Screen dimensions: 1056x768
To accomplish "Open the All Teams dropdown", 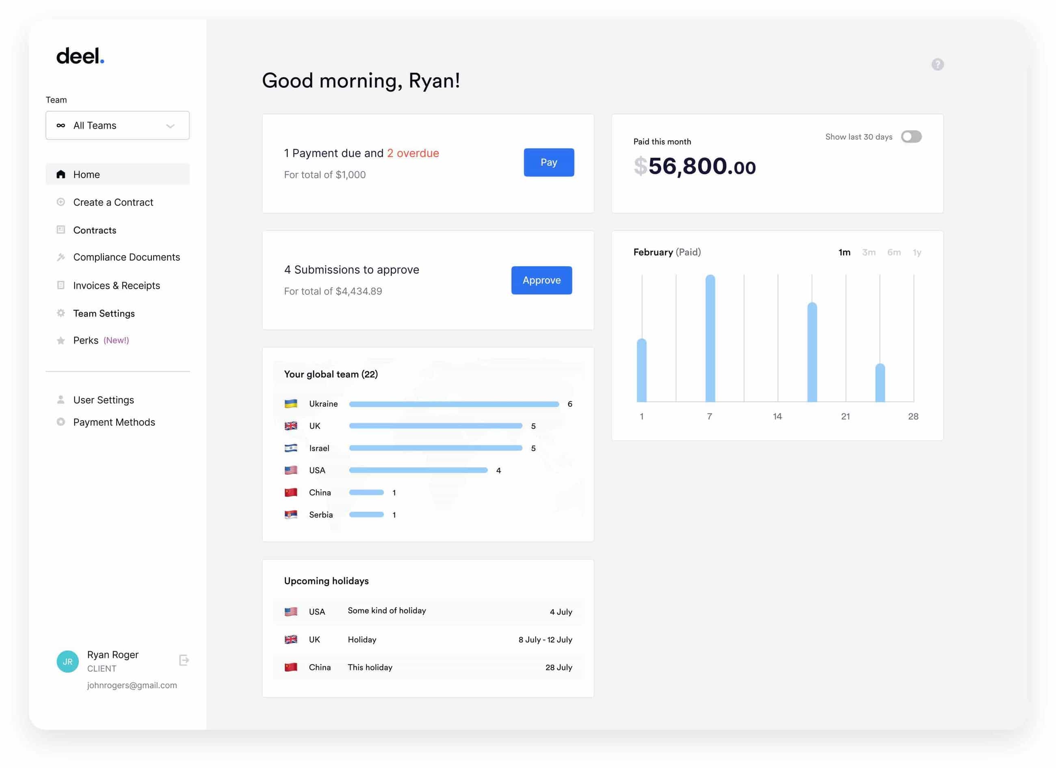I will coord(117,125).
